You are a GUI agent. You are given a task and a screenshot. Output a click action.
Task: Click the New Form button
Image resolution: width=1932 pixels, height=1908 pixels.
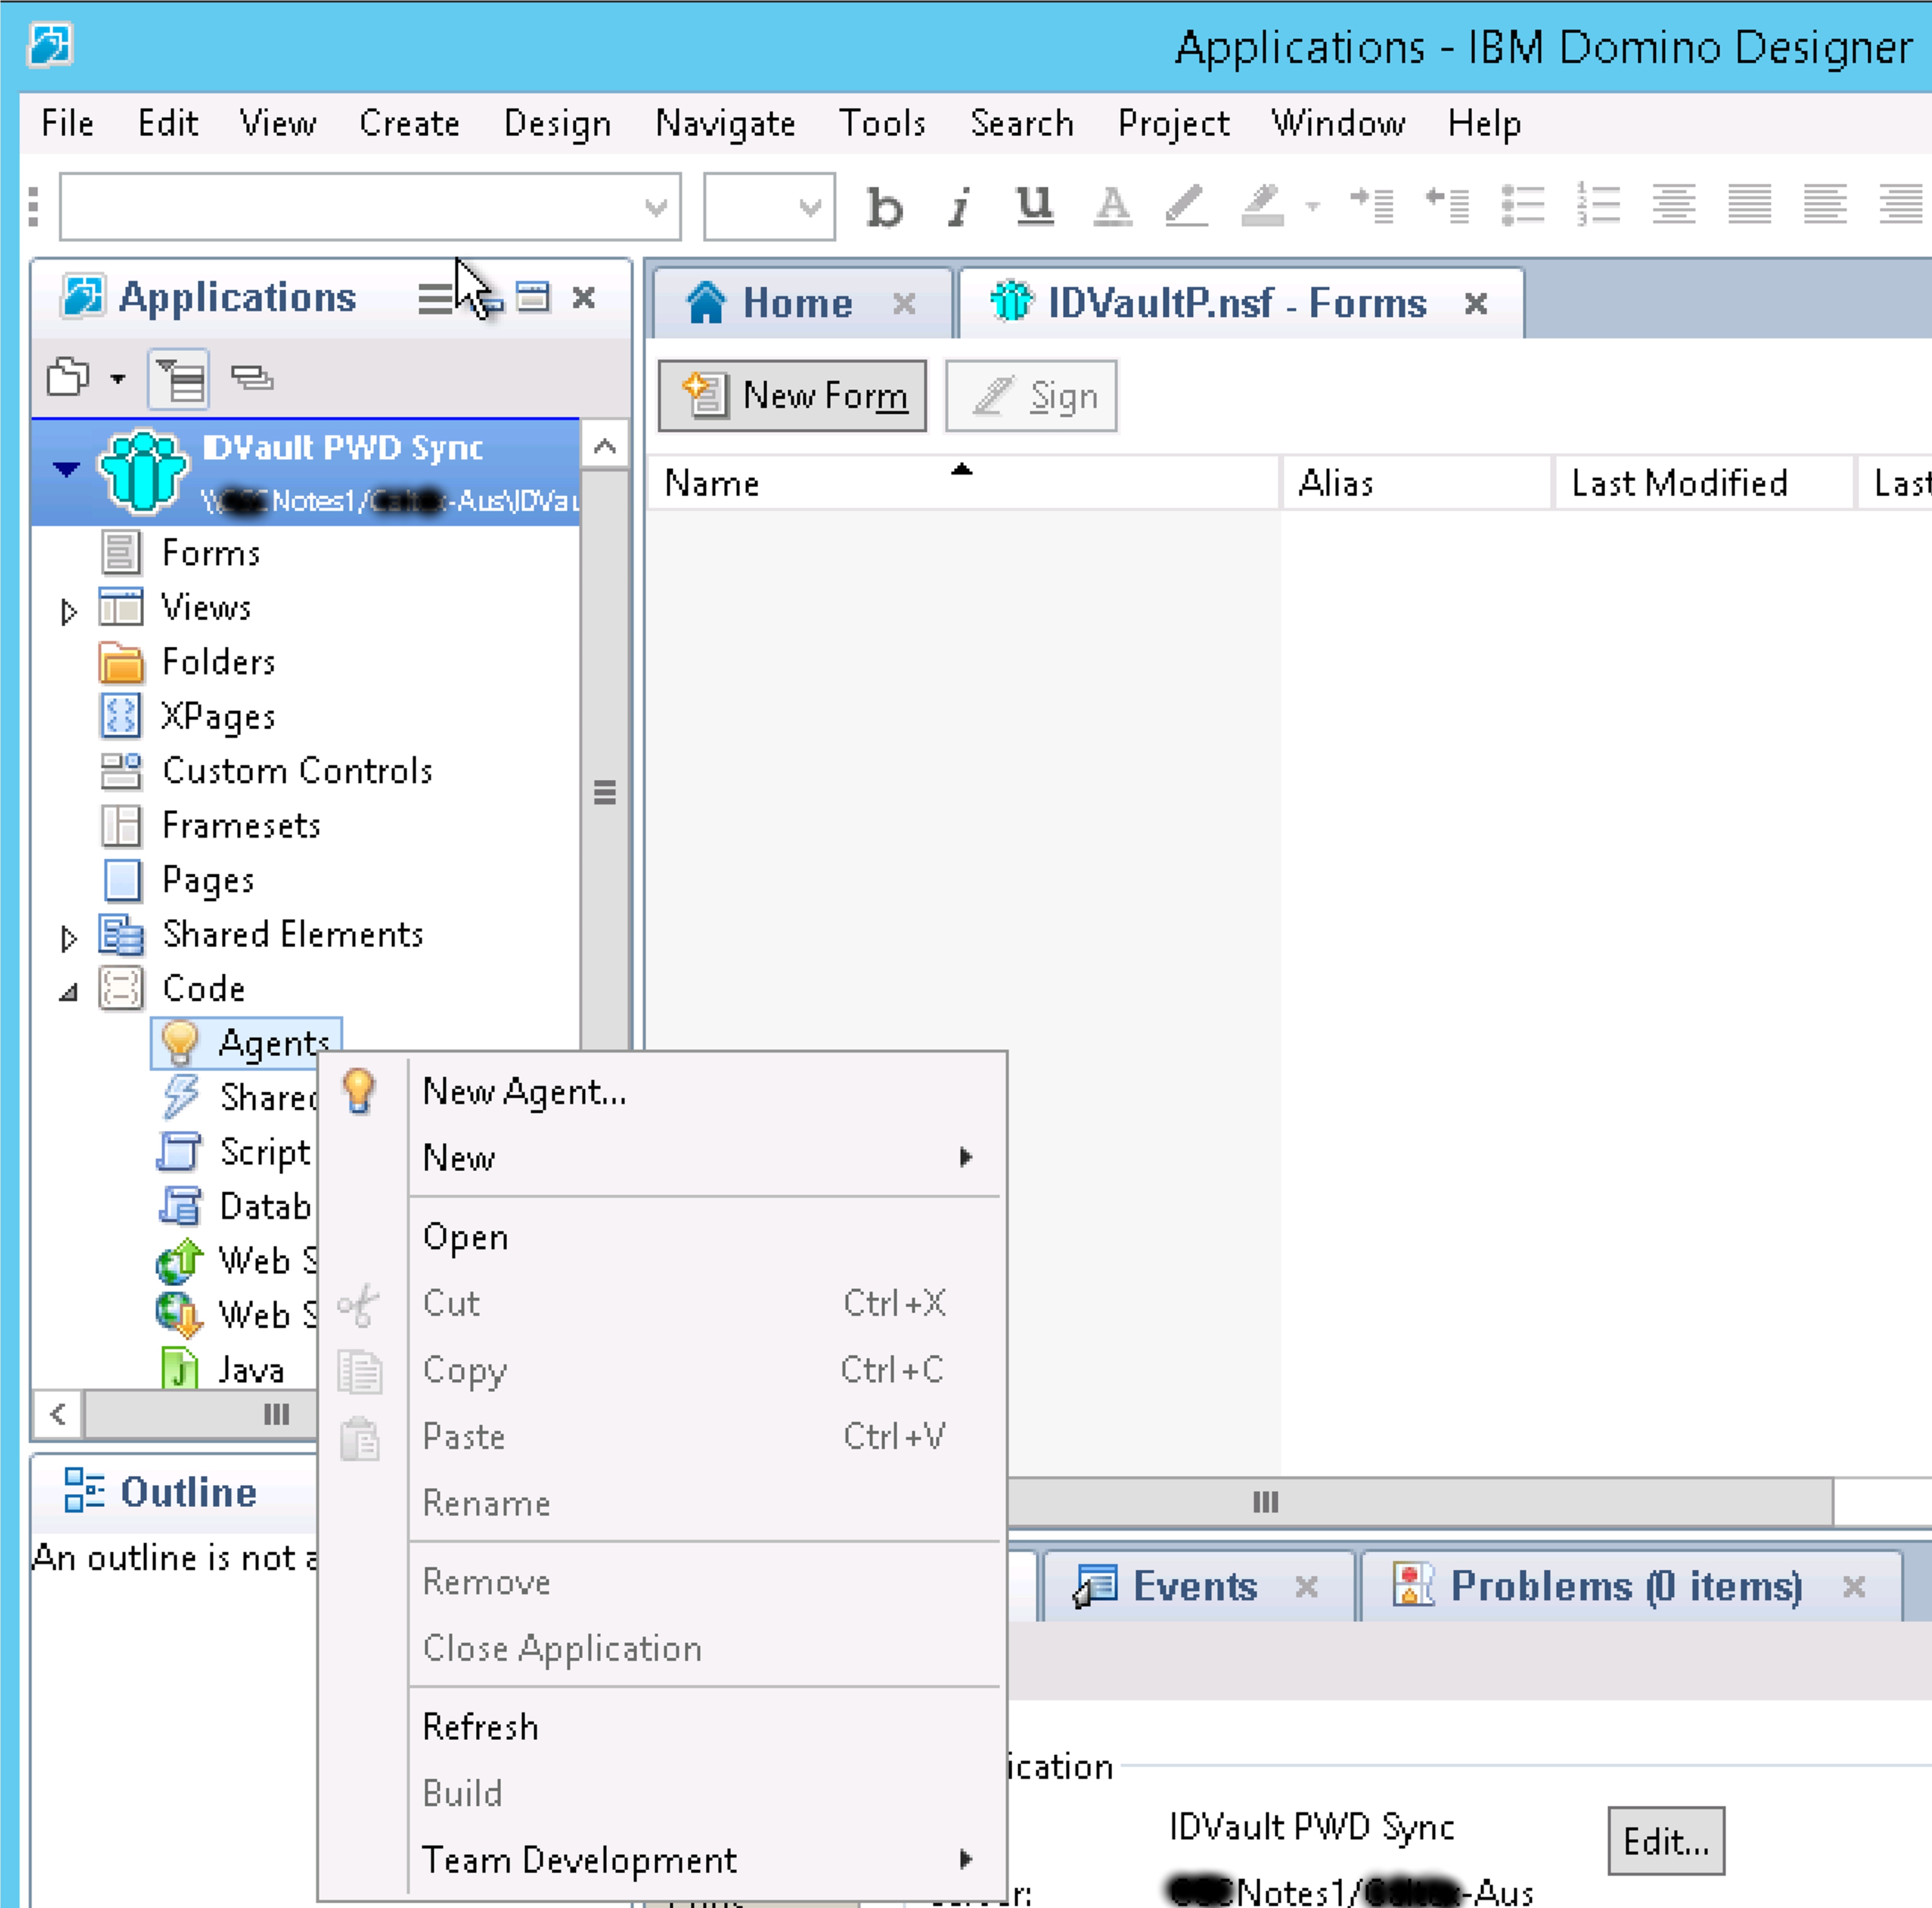click(x=792, y=396)
